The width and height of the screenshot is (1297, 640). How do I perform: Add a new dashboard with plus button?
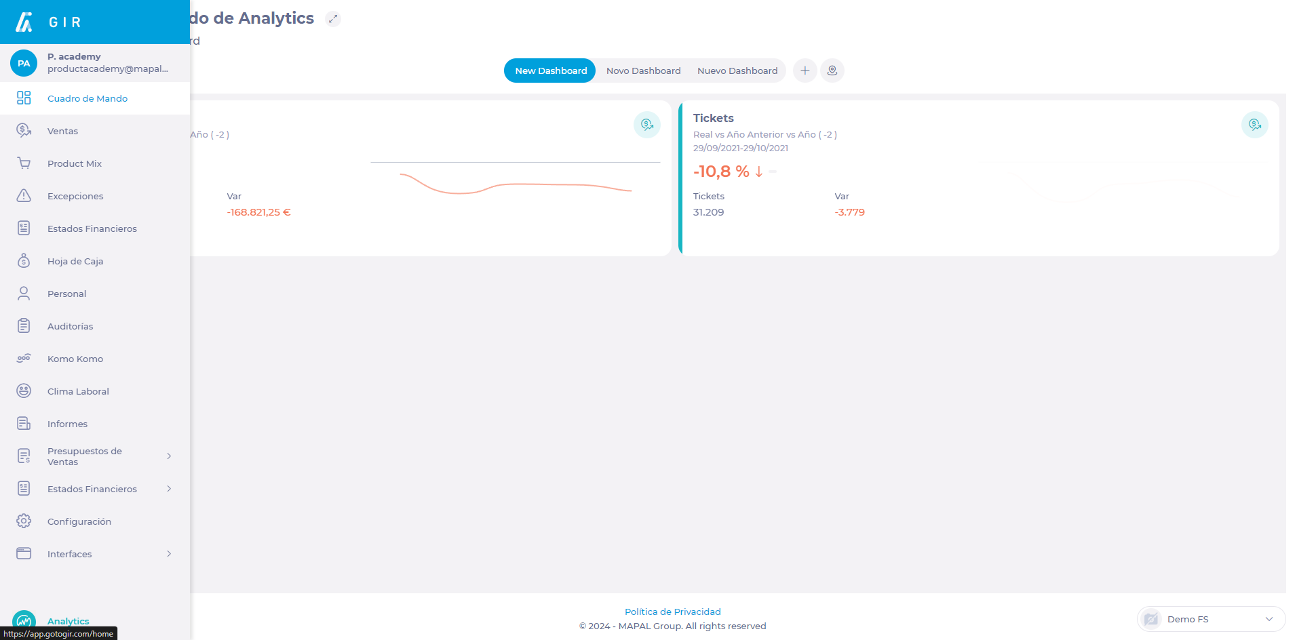(x=805, y=71)
